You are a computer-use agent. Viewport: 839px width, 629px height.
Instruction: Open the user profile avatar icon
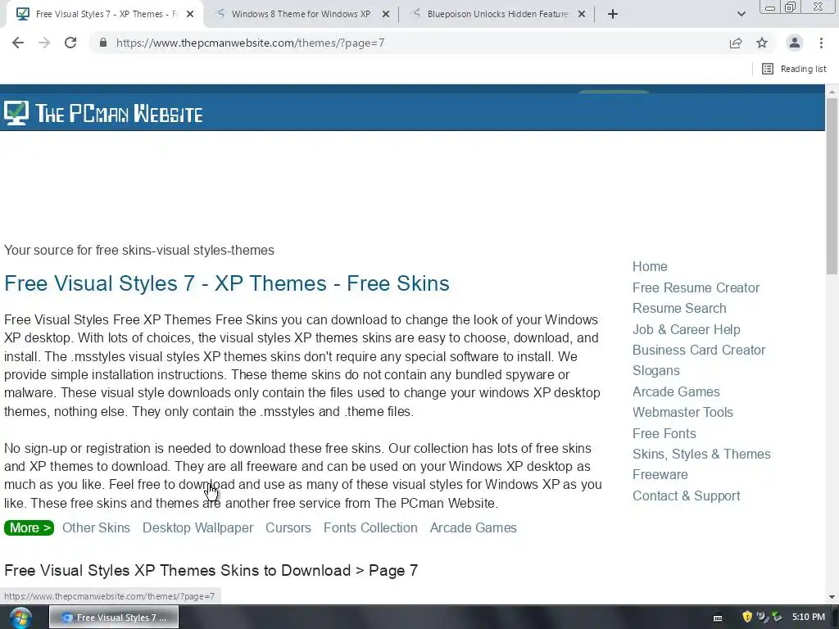point(795,43)
